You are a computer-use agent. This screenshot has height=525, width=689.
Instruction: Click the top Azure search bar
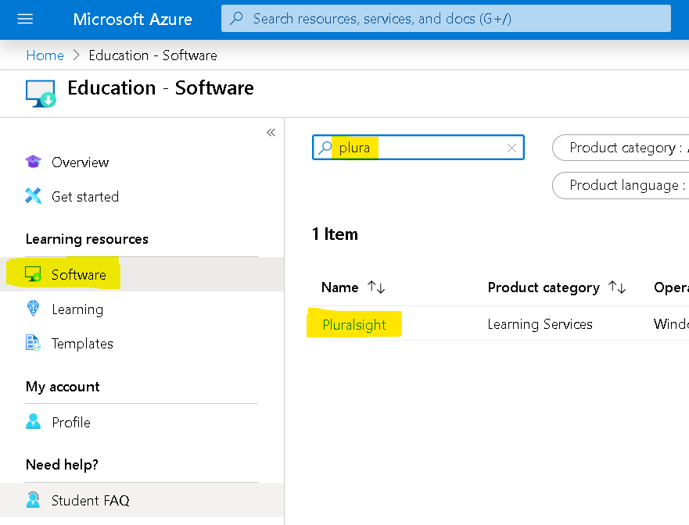click(x=446, y=19)
